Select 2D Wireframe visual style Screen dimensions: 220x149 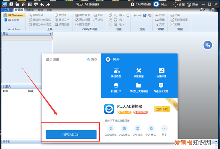coord(14,15)
